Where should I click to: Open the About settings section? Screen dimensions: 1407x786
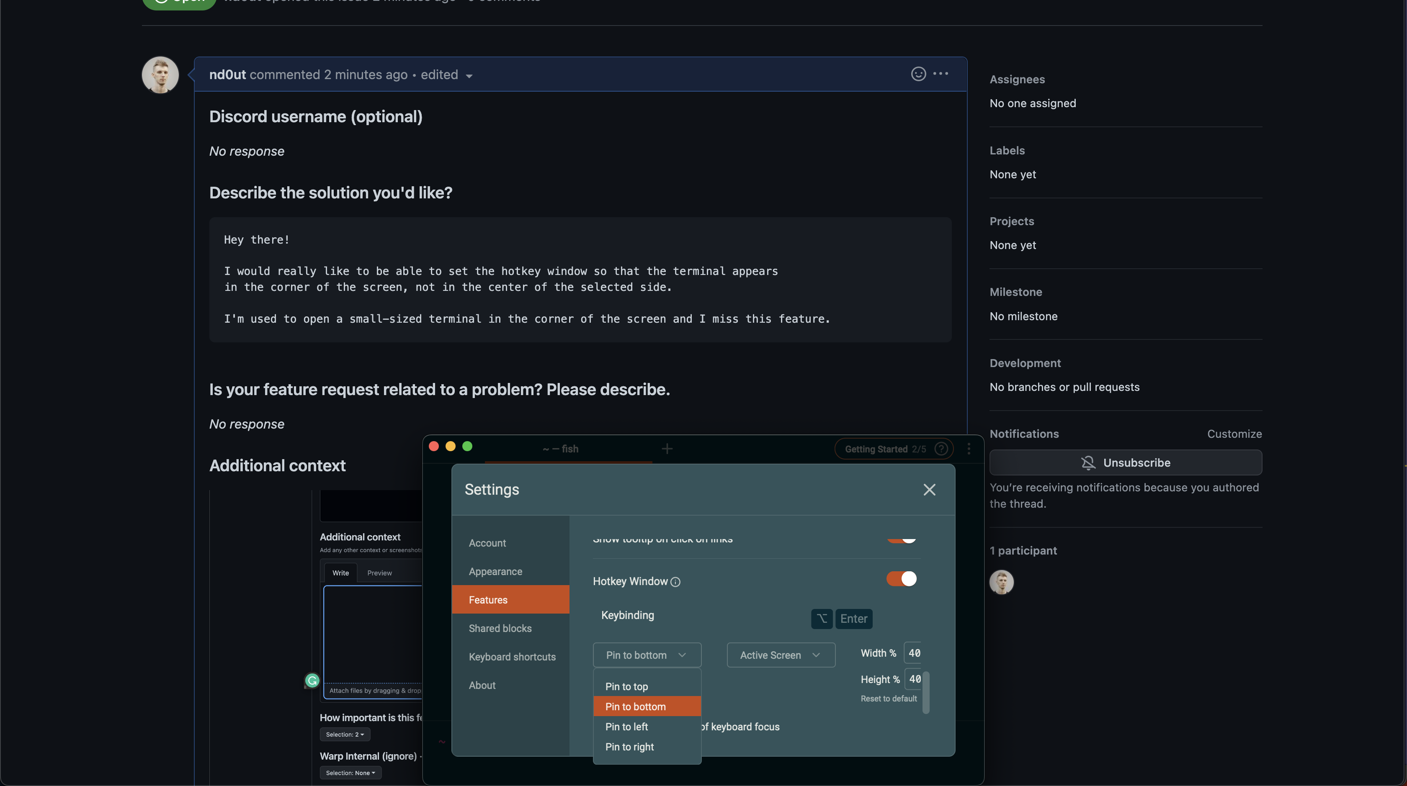(x=510, y=685)
